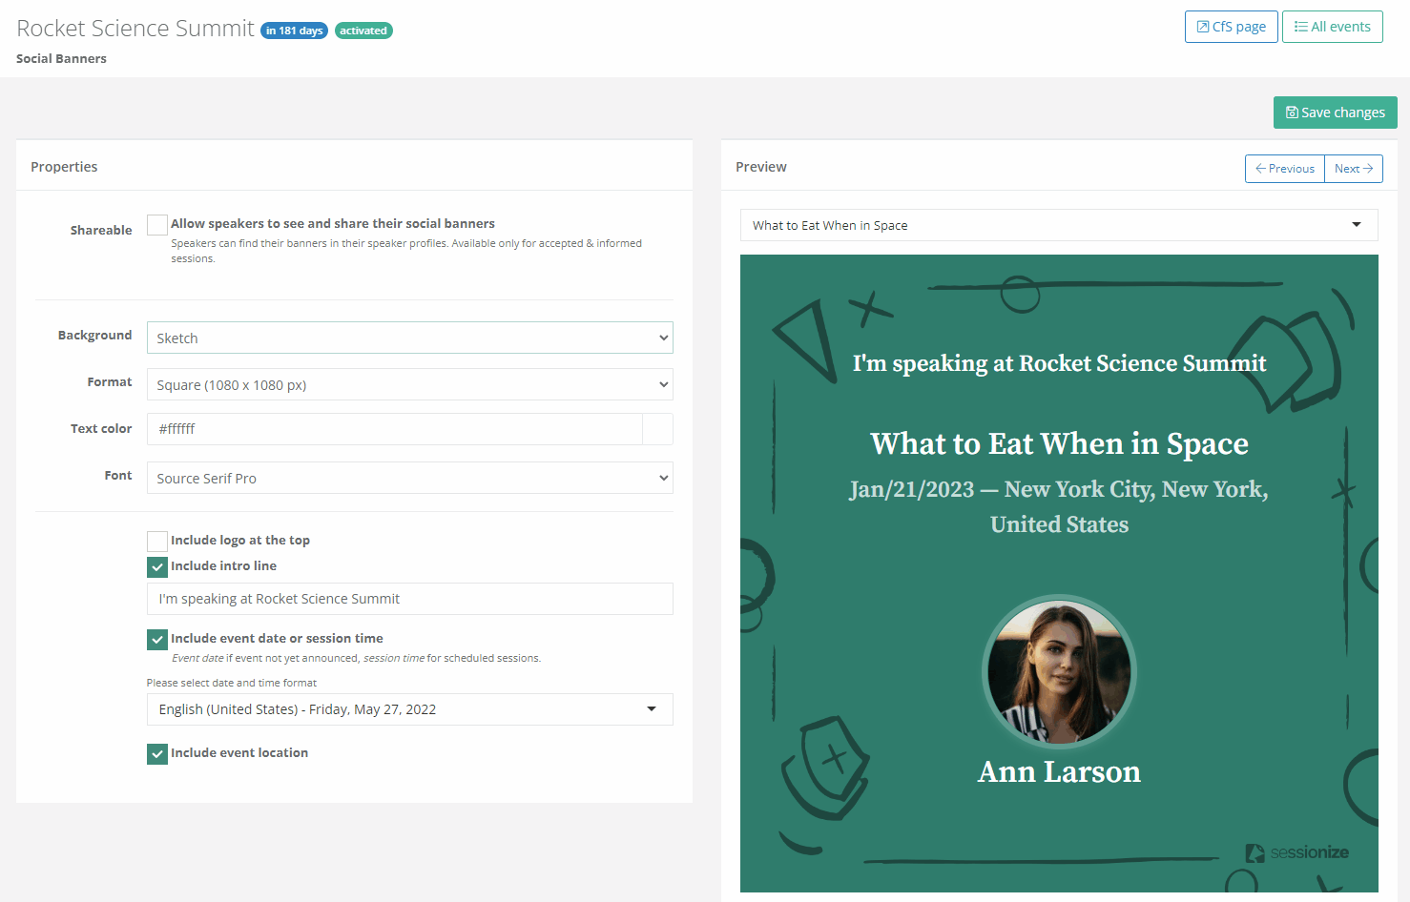Expand the session selector What to Eat When in Space
This screenshot has height=902, width=1410.
[x=1058, y=225]
